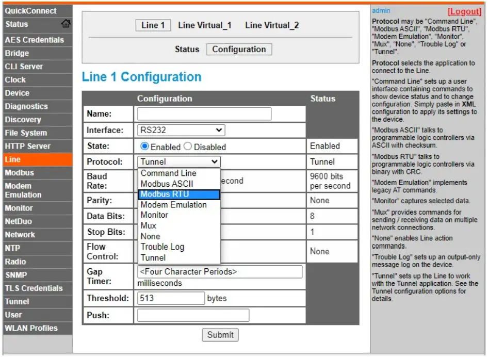Logout of the admin session

(x=464, y=10)
